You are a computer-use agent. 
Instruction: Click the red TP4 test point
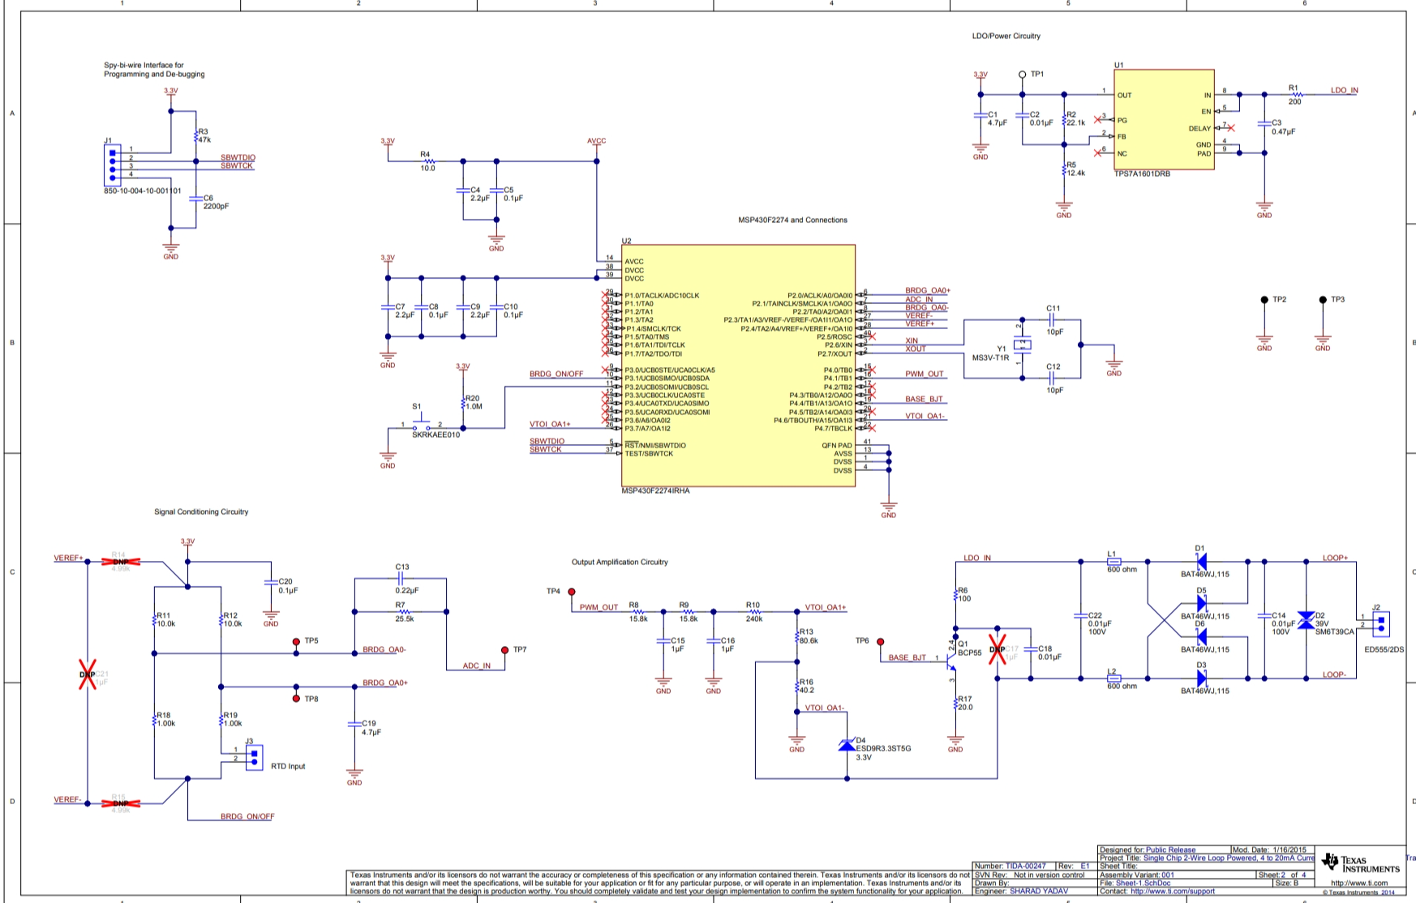pyautogui.click(x=571, y=592)
